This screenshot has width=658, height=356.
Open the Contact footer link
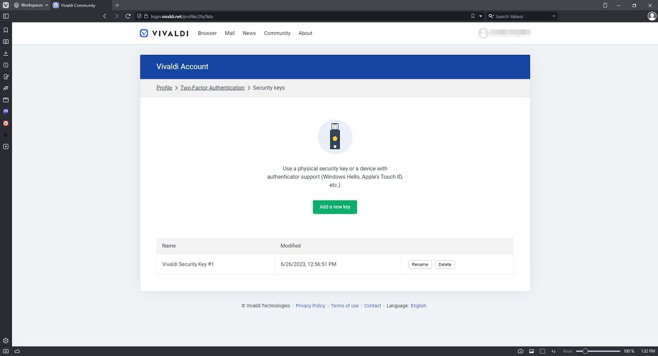point(373,306)
